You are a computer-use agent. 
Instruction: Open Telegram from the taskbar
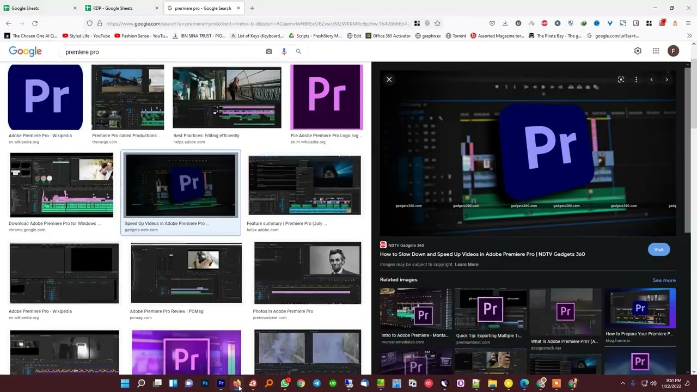316,383
